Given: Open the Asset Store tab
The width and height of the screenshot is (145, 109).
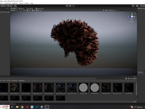Looking at the screenshot, I should [x=40, y=8].
